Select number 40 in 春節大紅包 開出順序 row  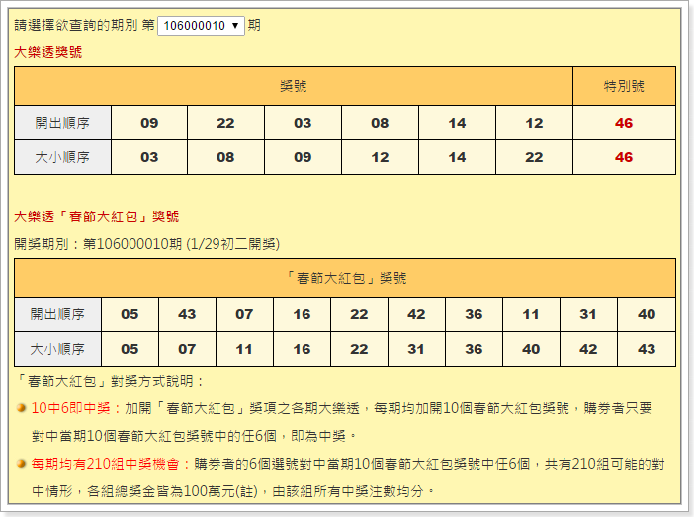pos(647,314)
